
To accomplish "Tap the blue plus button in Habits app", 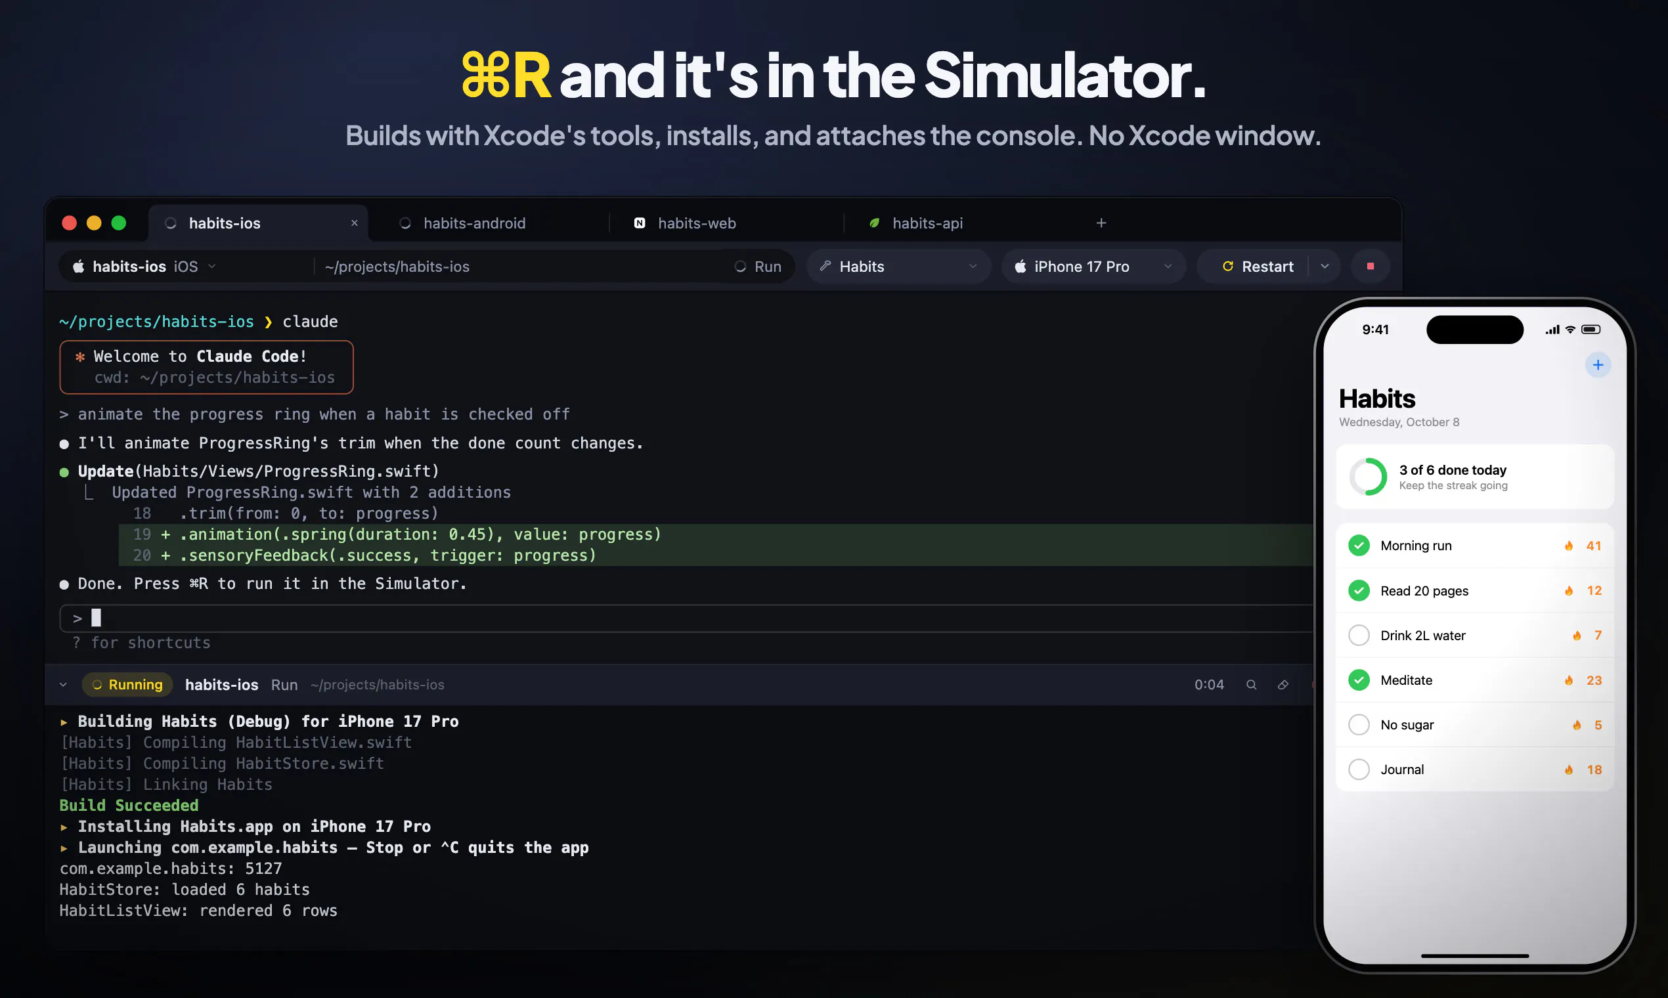I will [1598, 365].
